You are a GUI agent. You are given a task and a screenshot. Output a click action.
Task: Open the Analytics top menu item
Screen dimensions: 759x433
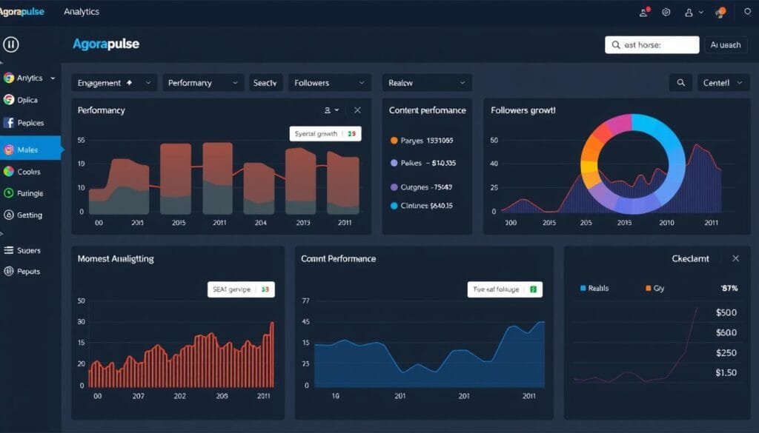(82, 13)
